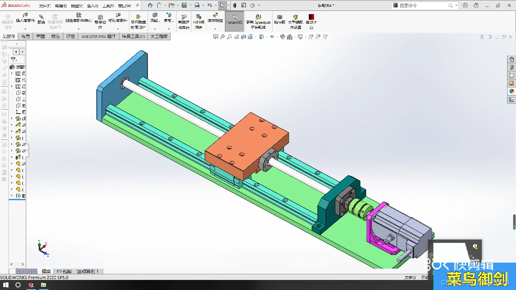Click Zoom to Area magnifier icon
This screenshot has width=516, height=290.
pyautogui.click(x=223, y=37)
